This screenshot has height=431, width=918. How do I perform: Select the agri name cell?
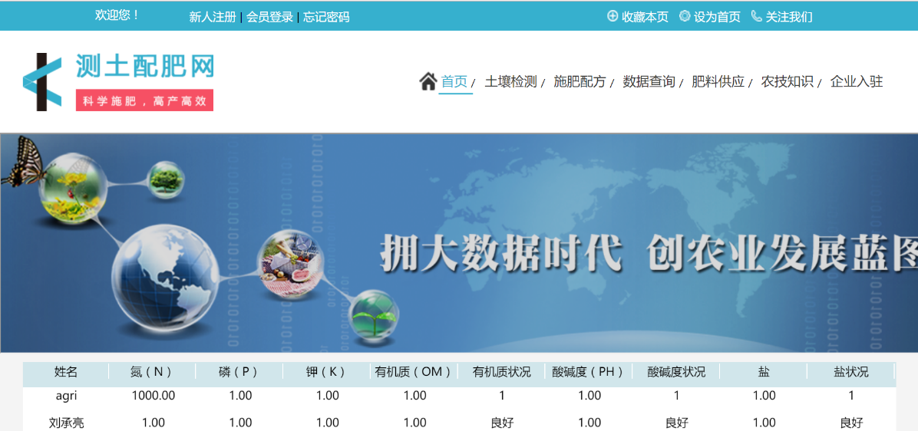[x=66, y=396]
